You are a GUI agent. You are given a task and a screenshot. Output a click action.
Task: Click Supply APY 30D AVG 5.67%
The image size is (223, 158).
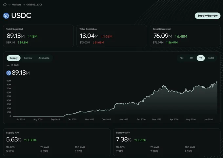click(78, 151)
